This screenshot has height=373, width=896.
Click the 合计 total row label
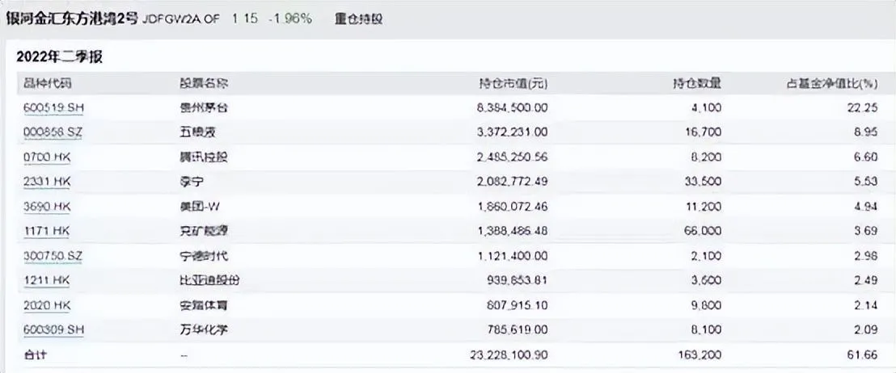pos(36,354)
